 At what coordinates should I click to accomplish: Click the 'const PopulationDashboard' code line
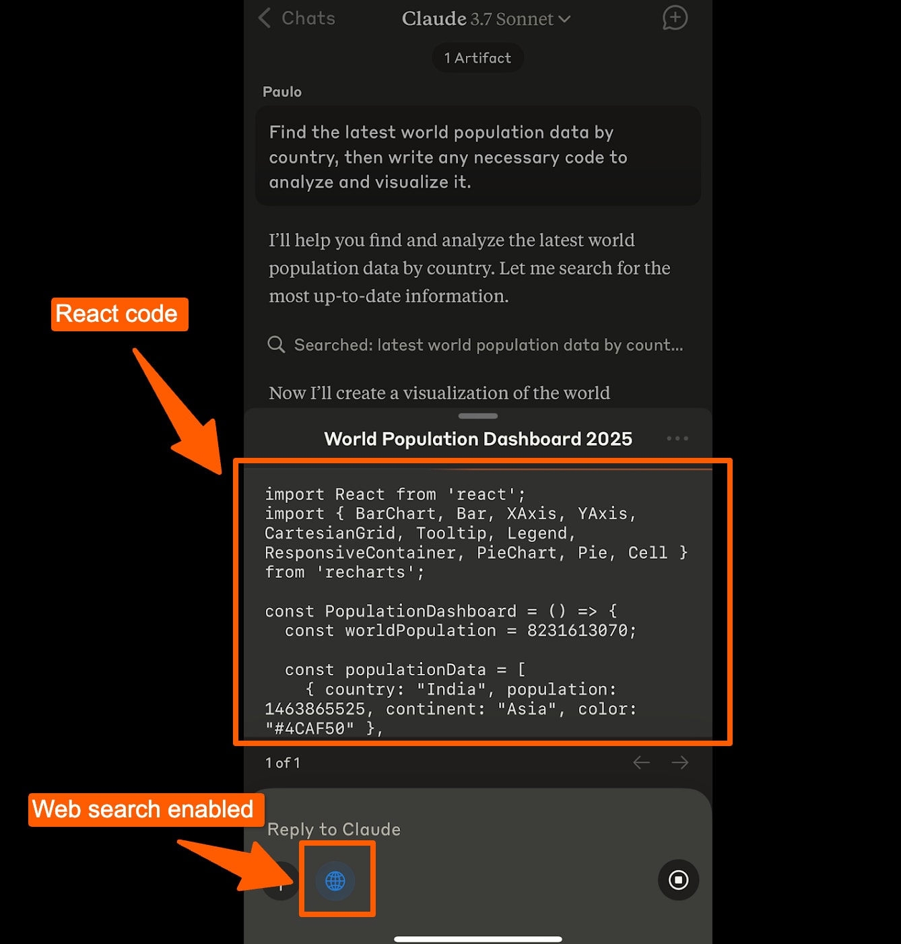(441, 611)
